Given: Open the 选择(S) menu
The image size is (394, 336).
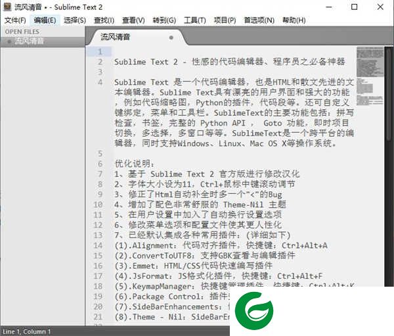Looking at the screenshot, I should (75, 20).
